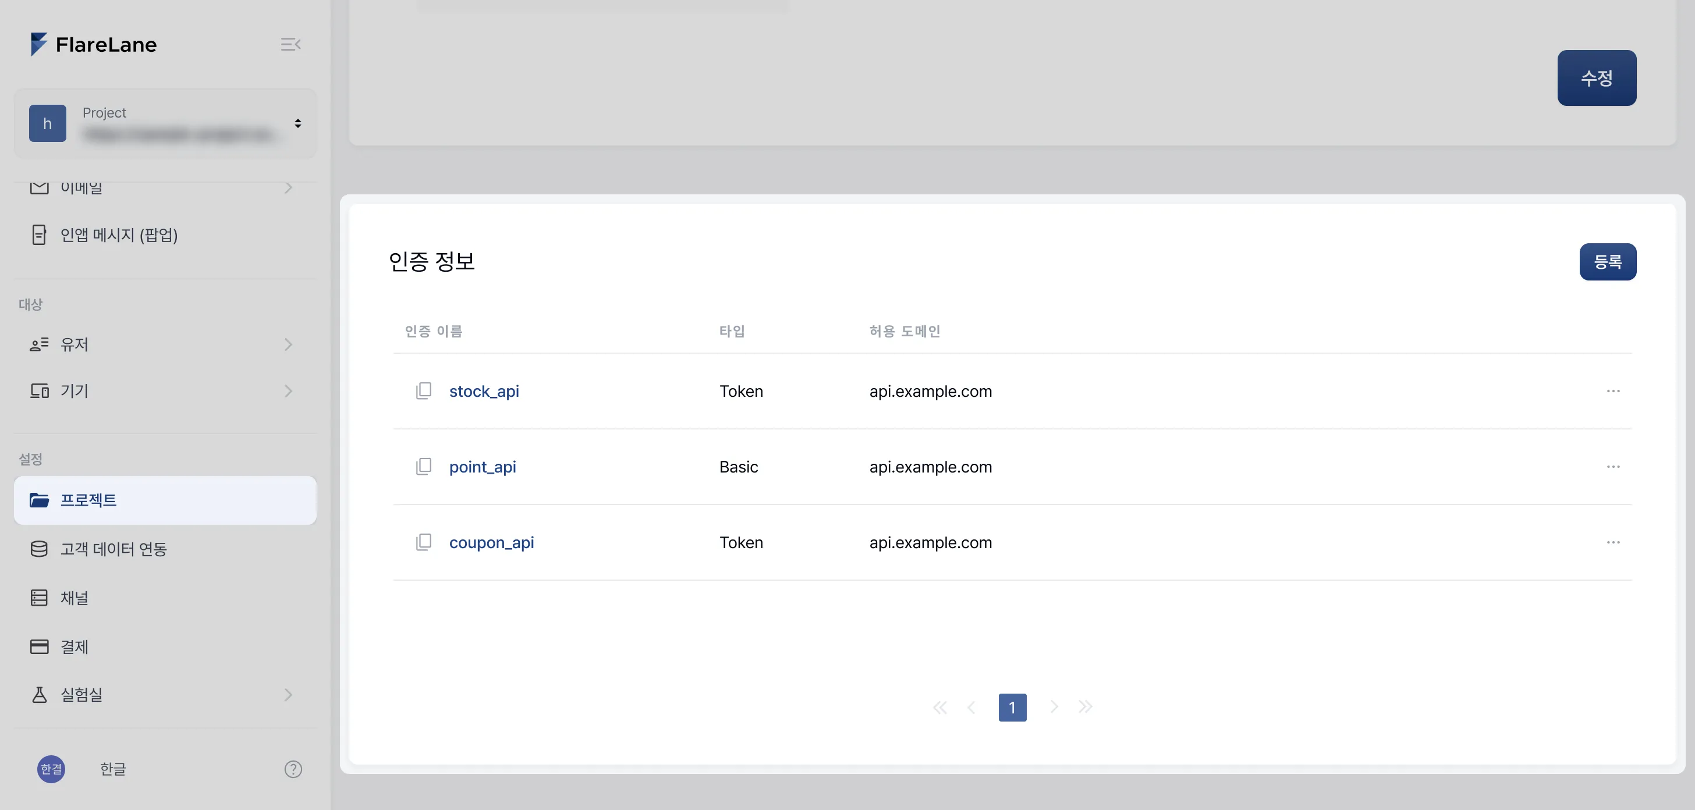
Task: Copy the point_api credential name
Action: click(x=424, y=467)
